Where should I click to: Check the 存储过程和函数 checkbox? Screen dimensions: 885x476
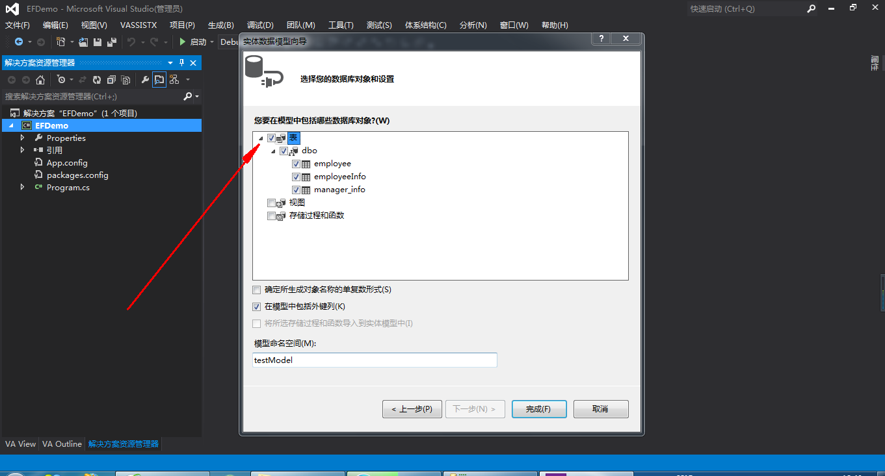click(x=271, y=216)
